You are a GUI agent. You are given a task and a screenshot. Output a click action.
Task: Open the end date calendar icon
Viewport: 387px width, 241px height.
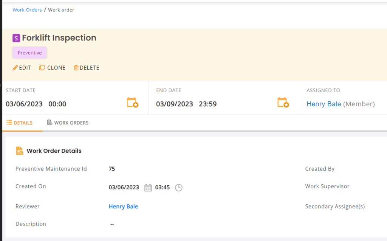coord(283,102)
